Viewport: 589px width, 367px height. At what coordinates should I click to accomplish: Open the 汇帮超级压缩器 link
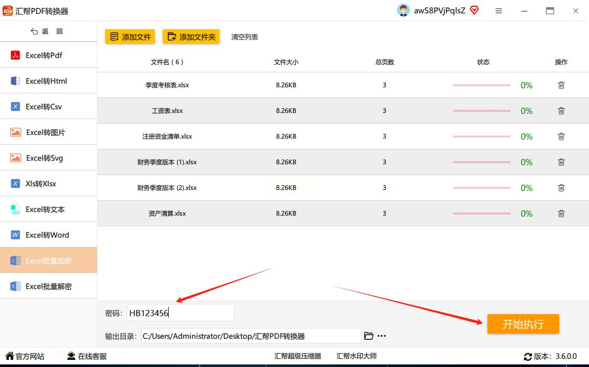[x=298, y=356]
